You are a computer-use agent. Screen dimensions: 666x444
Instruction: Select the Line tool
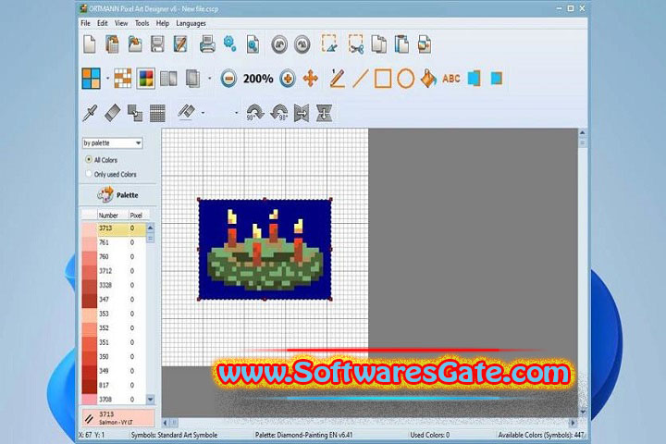click(x=360, y=79)
